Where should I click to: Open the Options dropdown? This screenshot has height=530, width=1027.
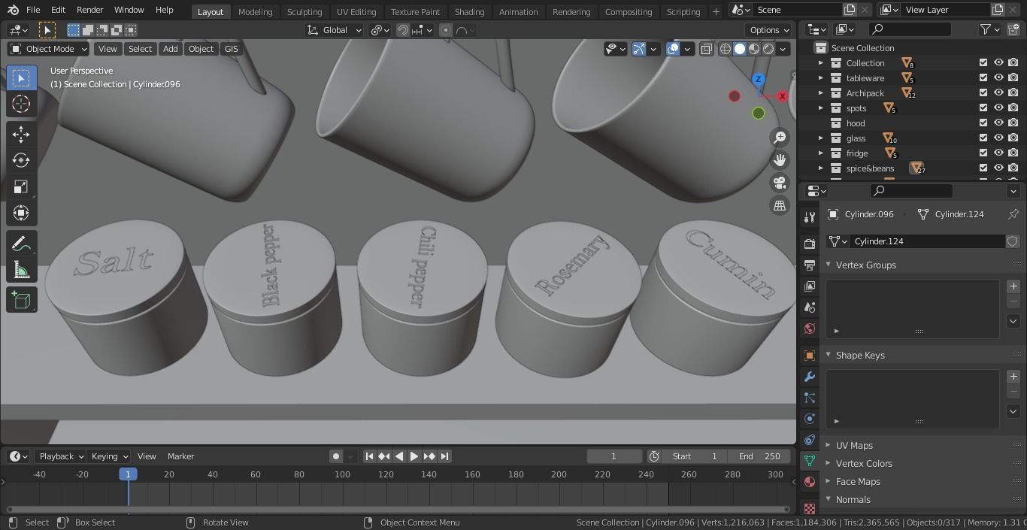pos(769,30)
